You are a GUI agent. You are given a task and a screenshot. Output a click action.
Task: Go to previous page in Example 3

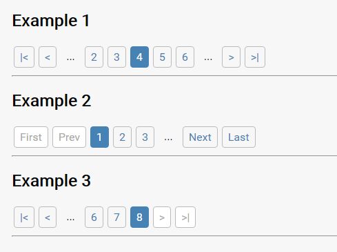(x=48, y=217)
